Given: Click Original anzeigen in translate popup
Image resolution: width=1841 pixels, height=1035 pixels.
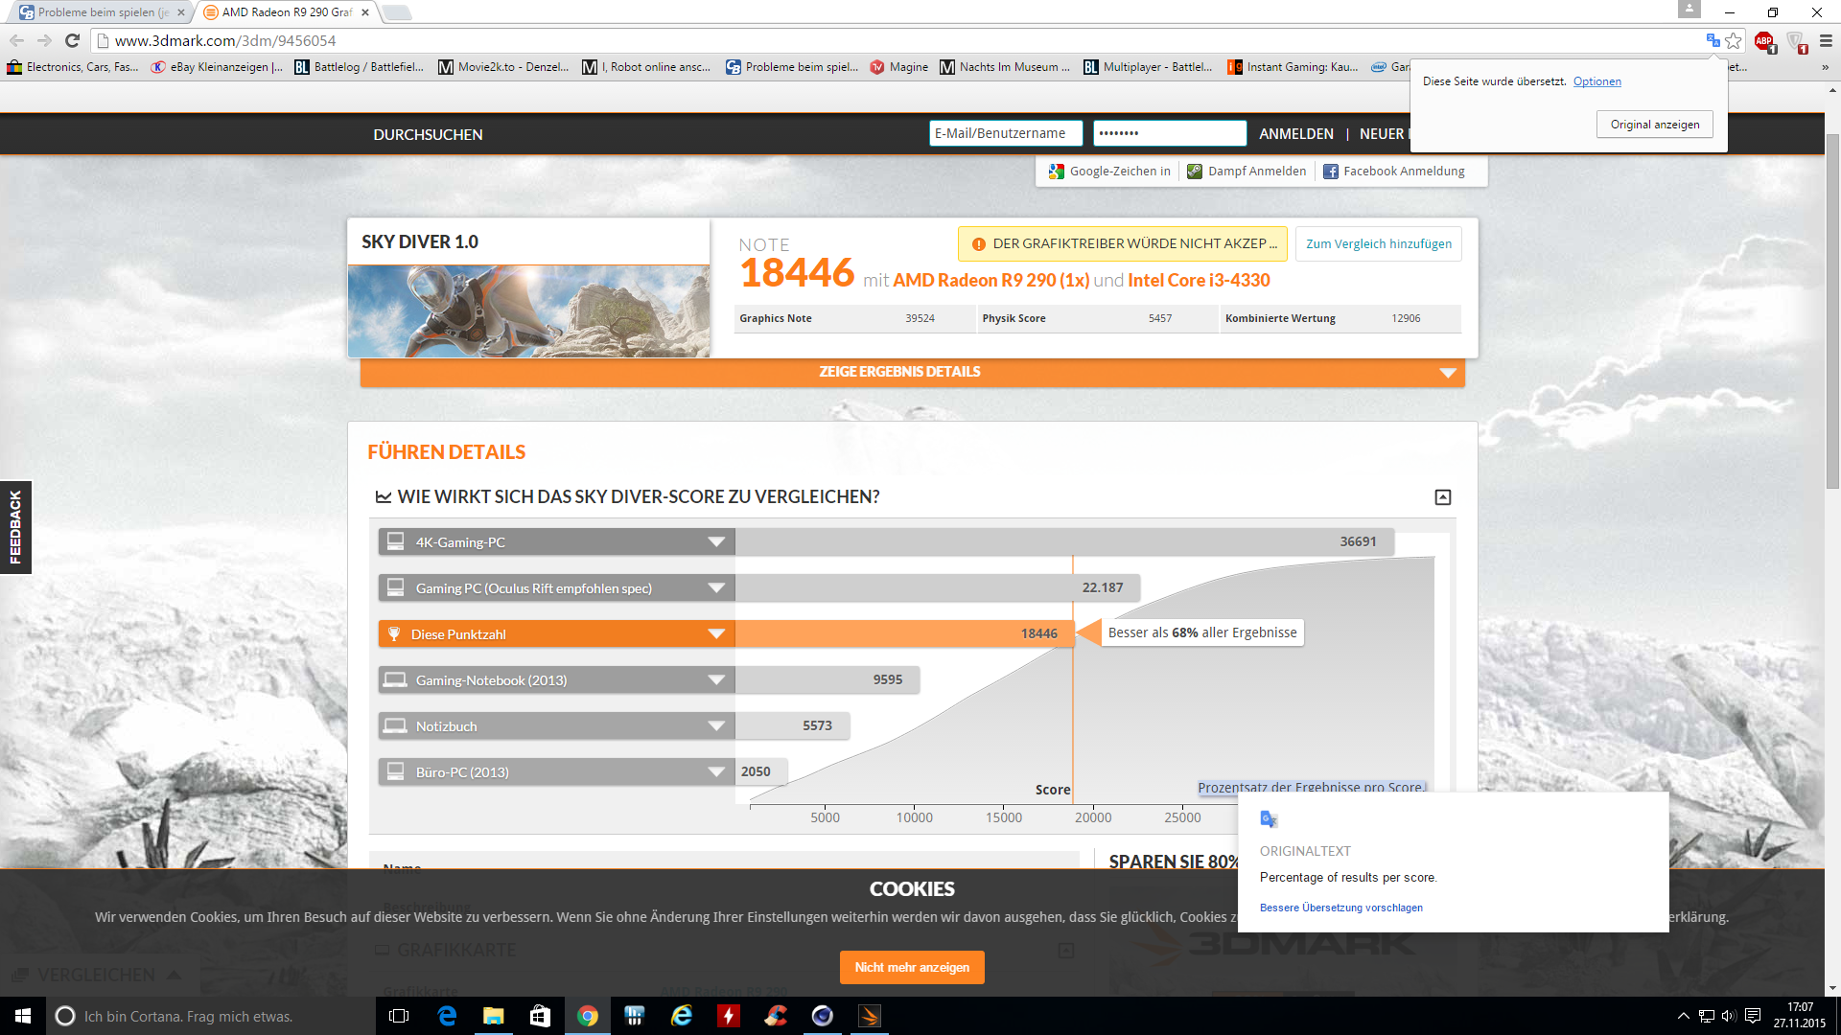Looking at the screenshot, I should pyautogui.click(x=1654, y=125).
